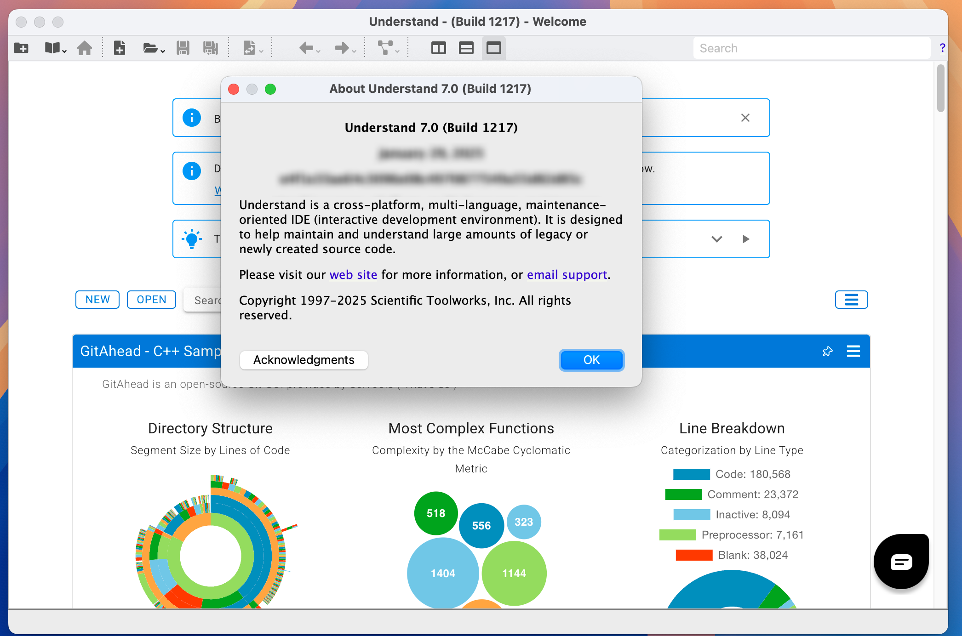The height and width of the screenshot is (636, 962).
Task: Dismiss the first info banner with X
Action: click(745, 118)
